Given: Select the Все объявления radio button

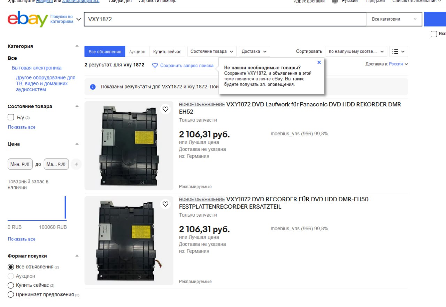Looking at the screenshot, I should 11,267.
